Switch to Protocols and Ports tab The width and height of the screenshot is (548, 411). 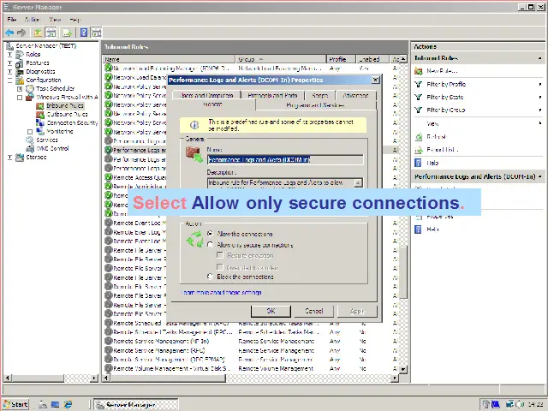coord(272,95)
